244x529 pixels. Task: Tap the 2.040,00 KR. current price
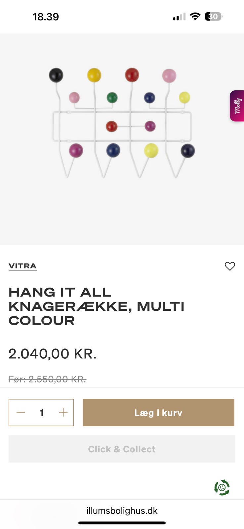pyautogui.click(x=53, y=354)
